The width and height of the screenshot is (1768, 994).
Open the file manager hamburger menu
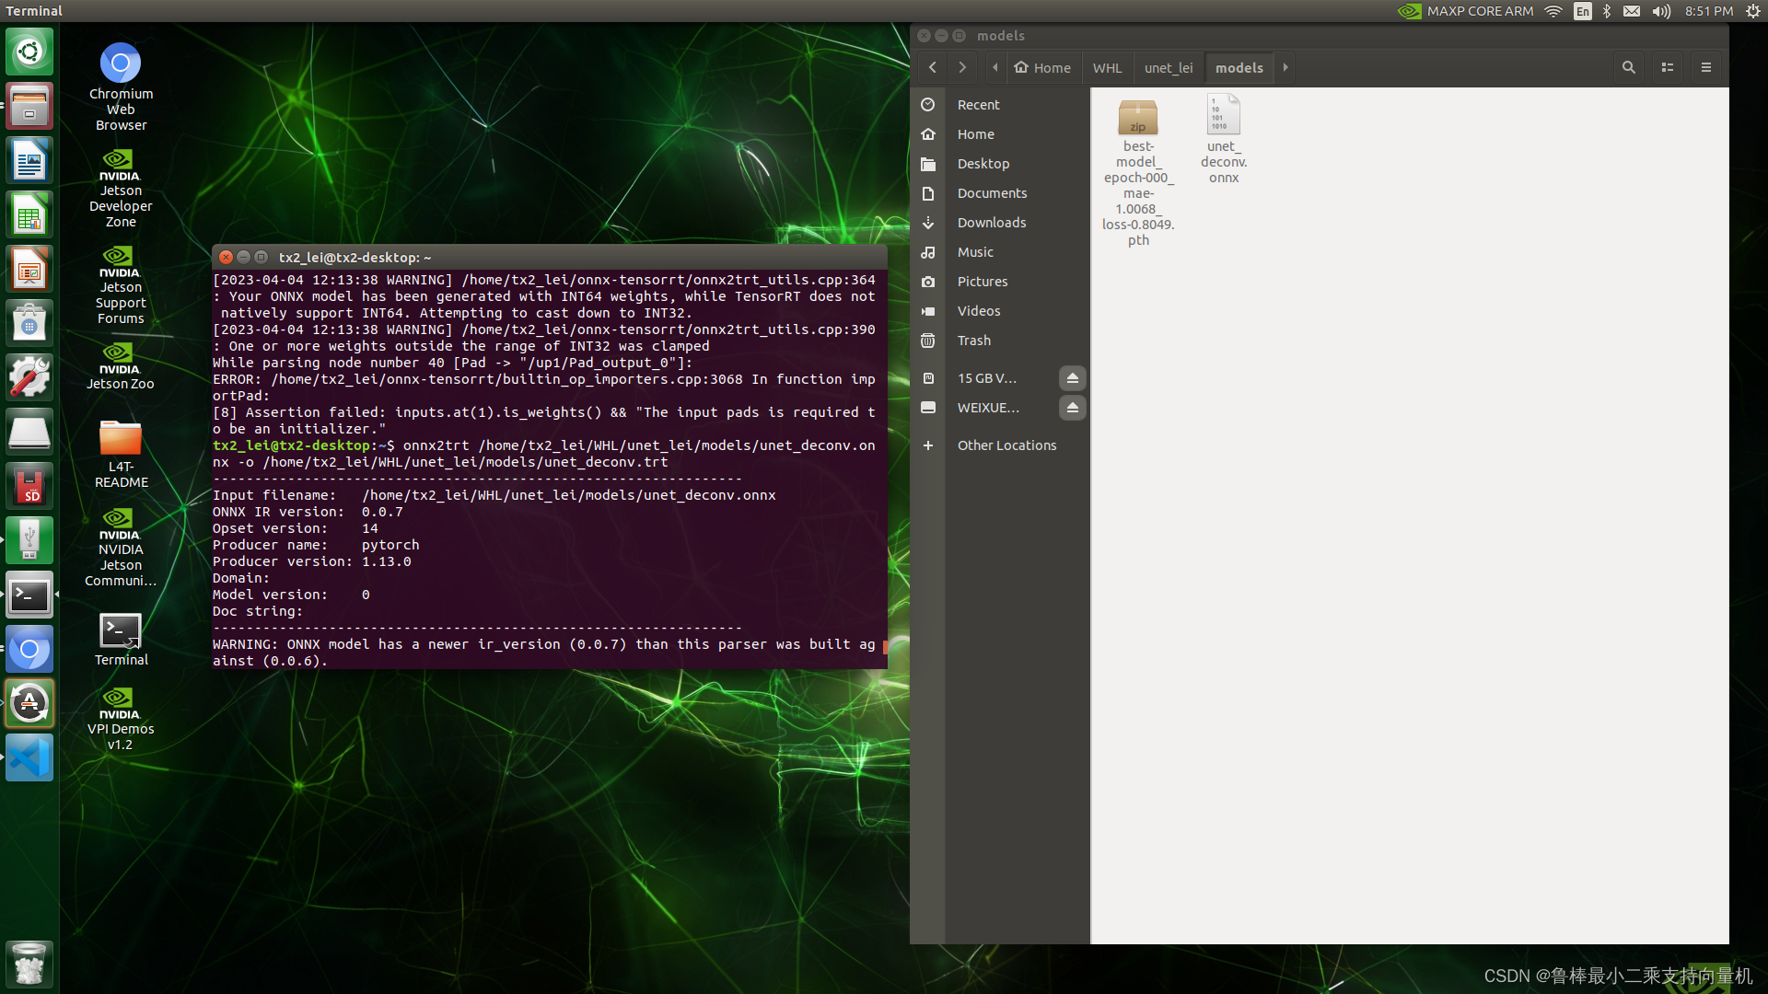[x=1705, y=67]
